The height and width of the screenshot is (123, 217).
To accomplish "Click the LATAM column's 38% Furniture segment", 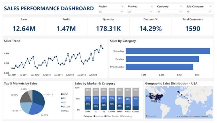I will (112, 105).
